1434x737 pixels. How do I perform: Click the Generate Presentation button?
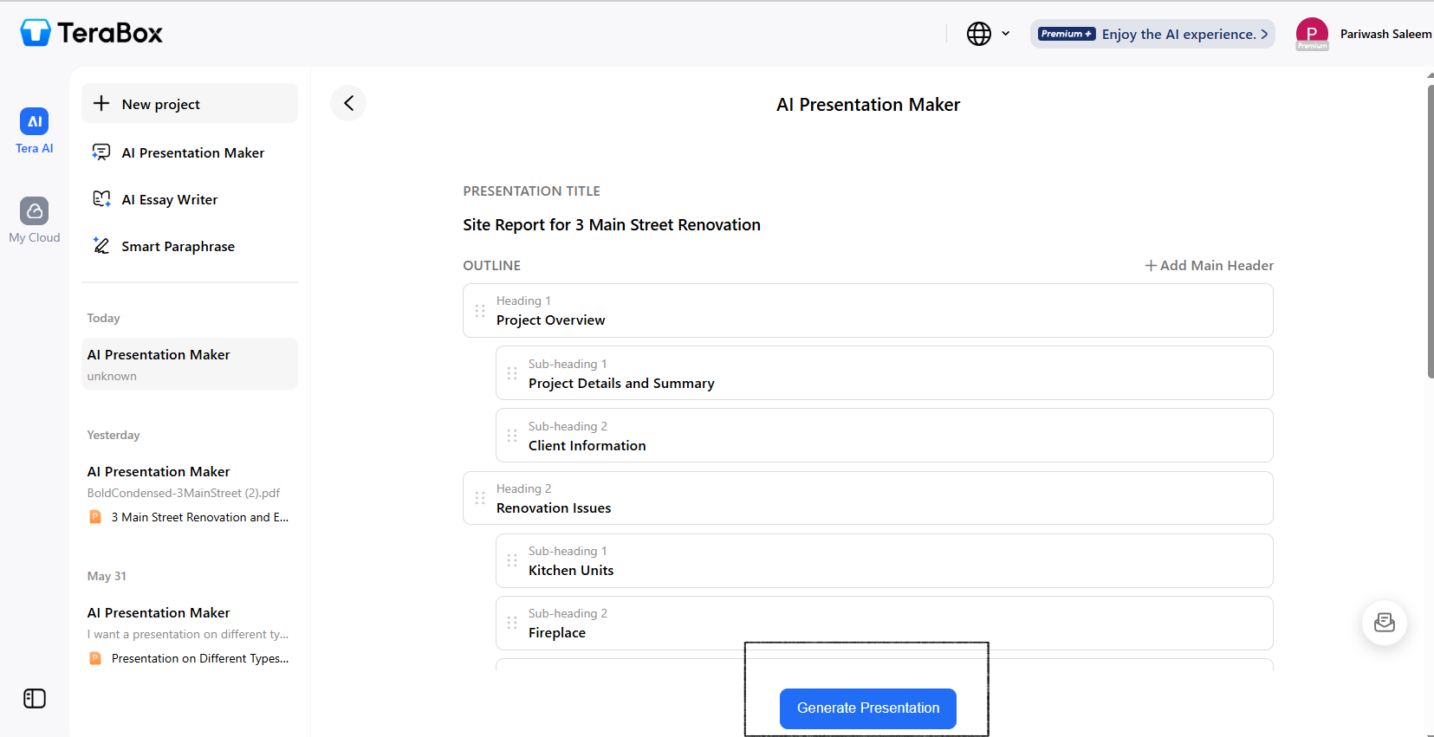(867, 708)
